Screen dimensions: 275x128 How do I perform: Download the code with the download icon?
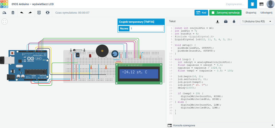point(218,21)
